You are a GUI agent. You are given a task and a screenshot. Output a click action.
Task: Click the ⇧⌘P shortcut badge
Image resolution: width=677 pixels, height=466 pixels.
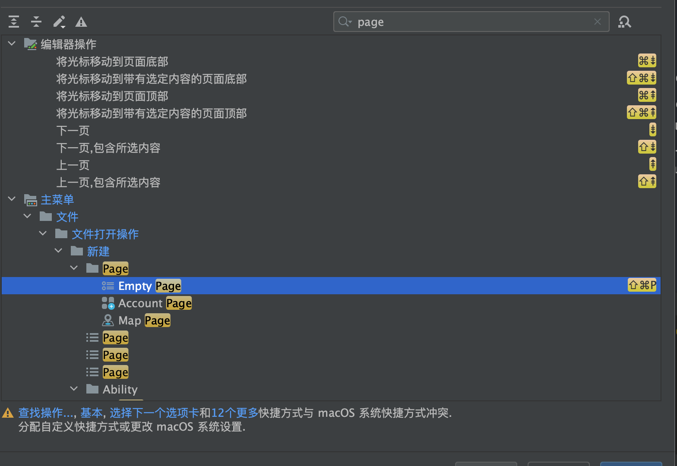(642, 285)
